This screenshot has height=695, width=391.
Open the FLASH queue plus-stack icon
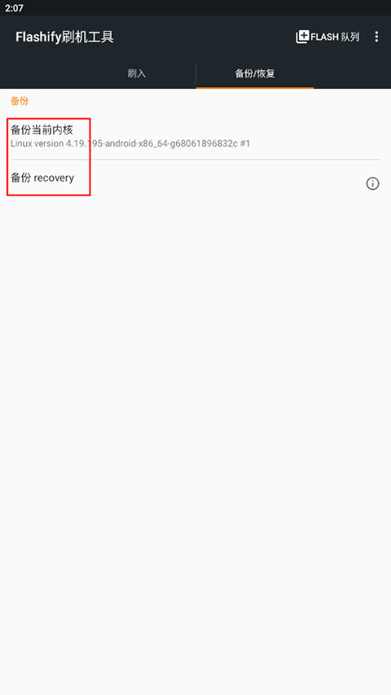pos(302,37)
